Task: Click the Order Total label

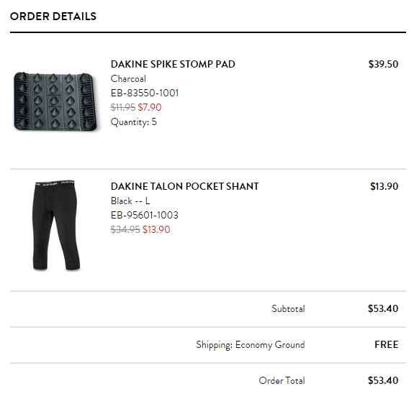Action: click(x=282, y=380)
